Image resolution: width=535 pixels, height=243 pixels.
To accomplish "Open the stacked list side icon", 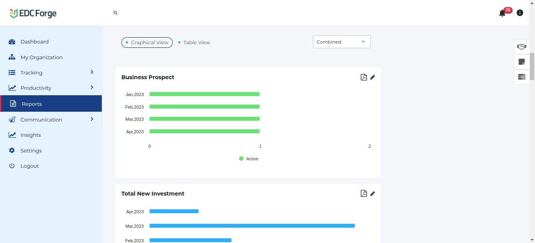I will [521, 77].
